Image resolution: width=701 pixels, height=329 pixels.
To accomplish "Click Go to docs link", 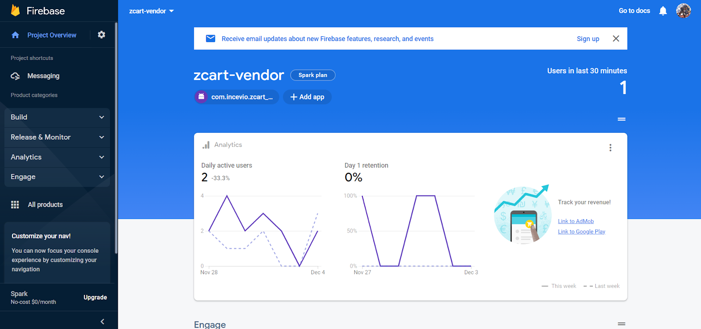I will click(x=634, y=11).
